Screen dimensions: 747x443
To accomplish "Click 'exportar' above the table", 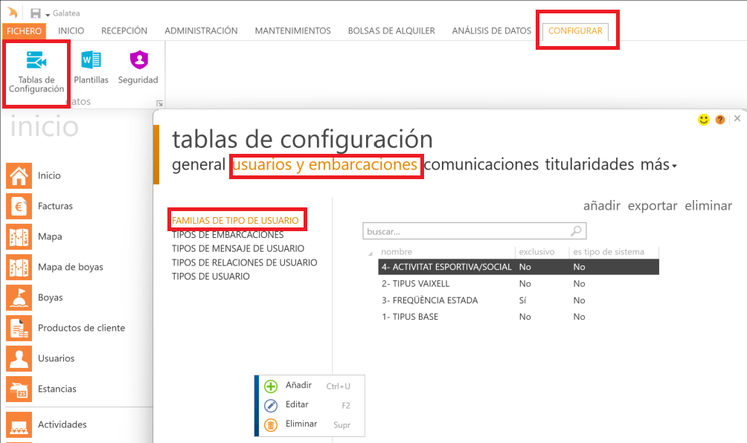I will [652, 206].
